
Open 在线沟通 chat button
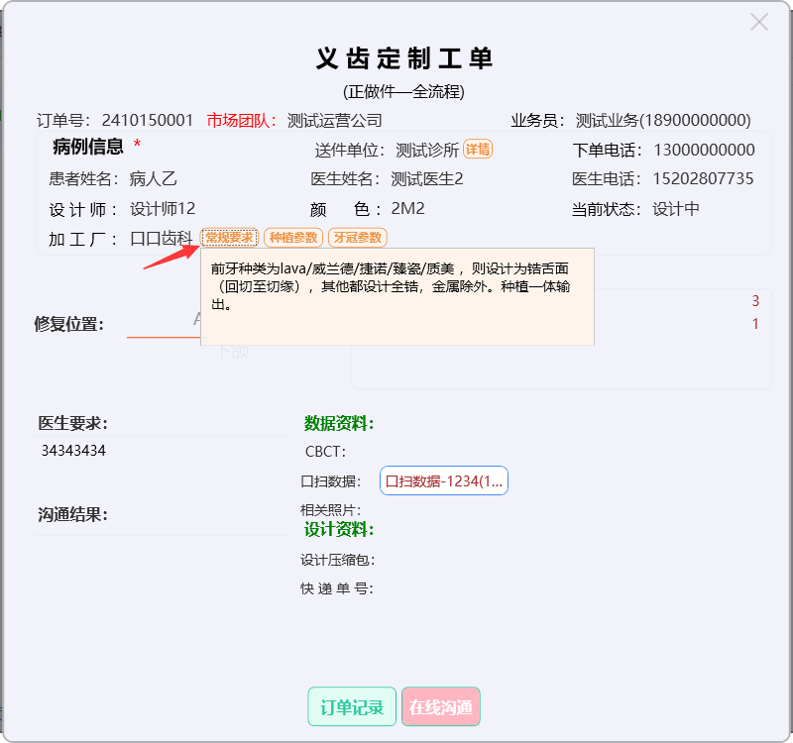click(x=440, y=707)
